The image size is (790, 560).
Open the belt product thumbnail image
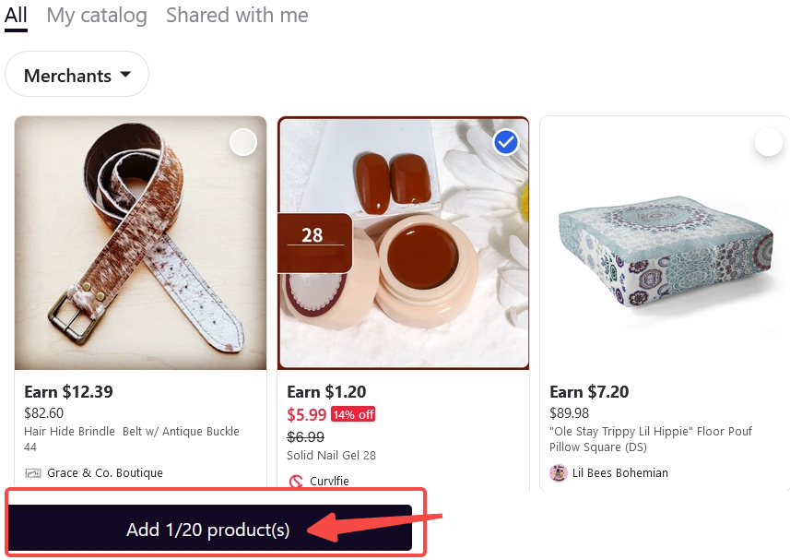click(x=140, y=243)
